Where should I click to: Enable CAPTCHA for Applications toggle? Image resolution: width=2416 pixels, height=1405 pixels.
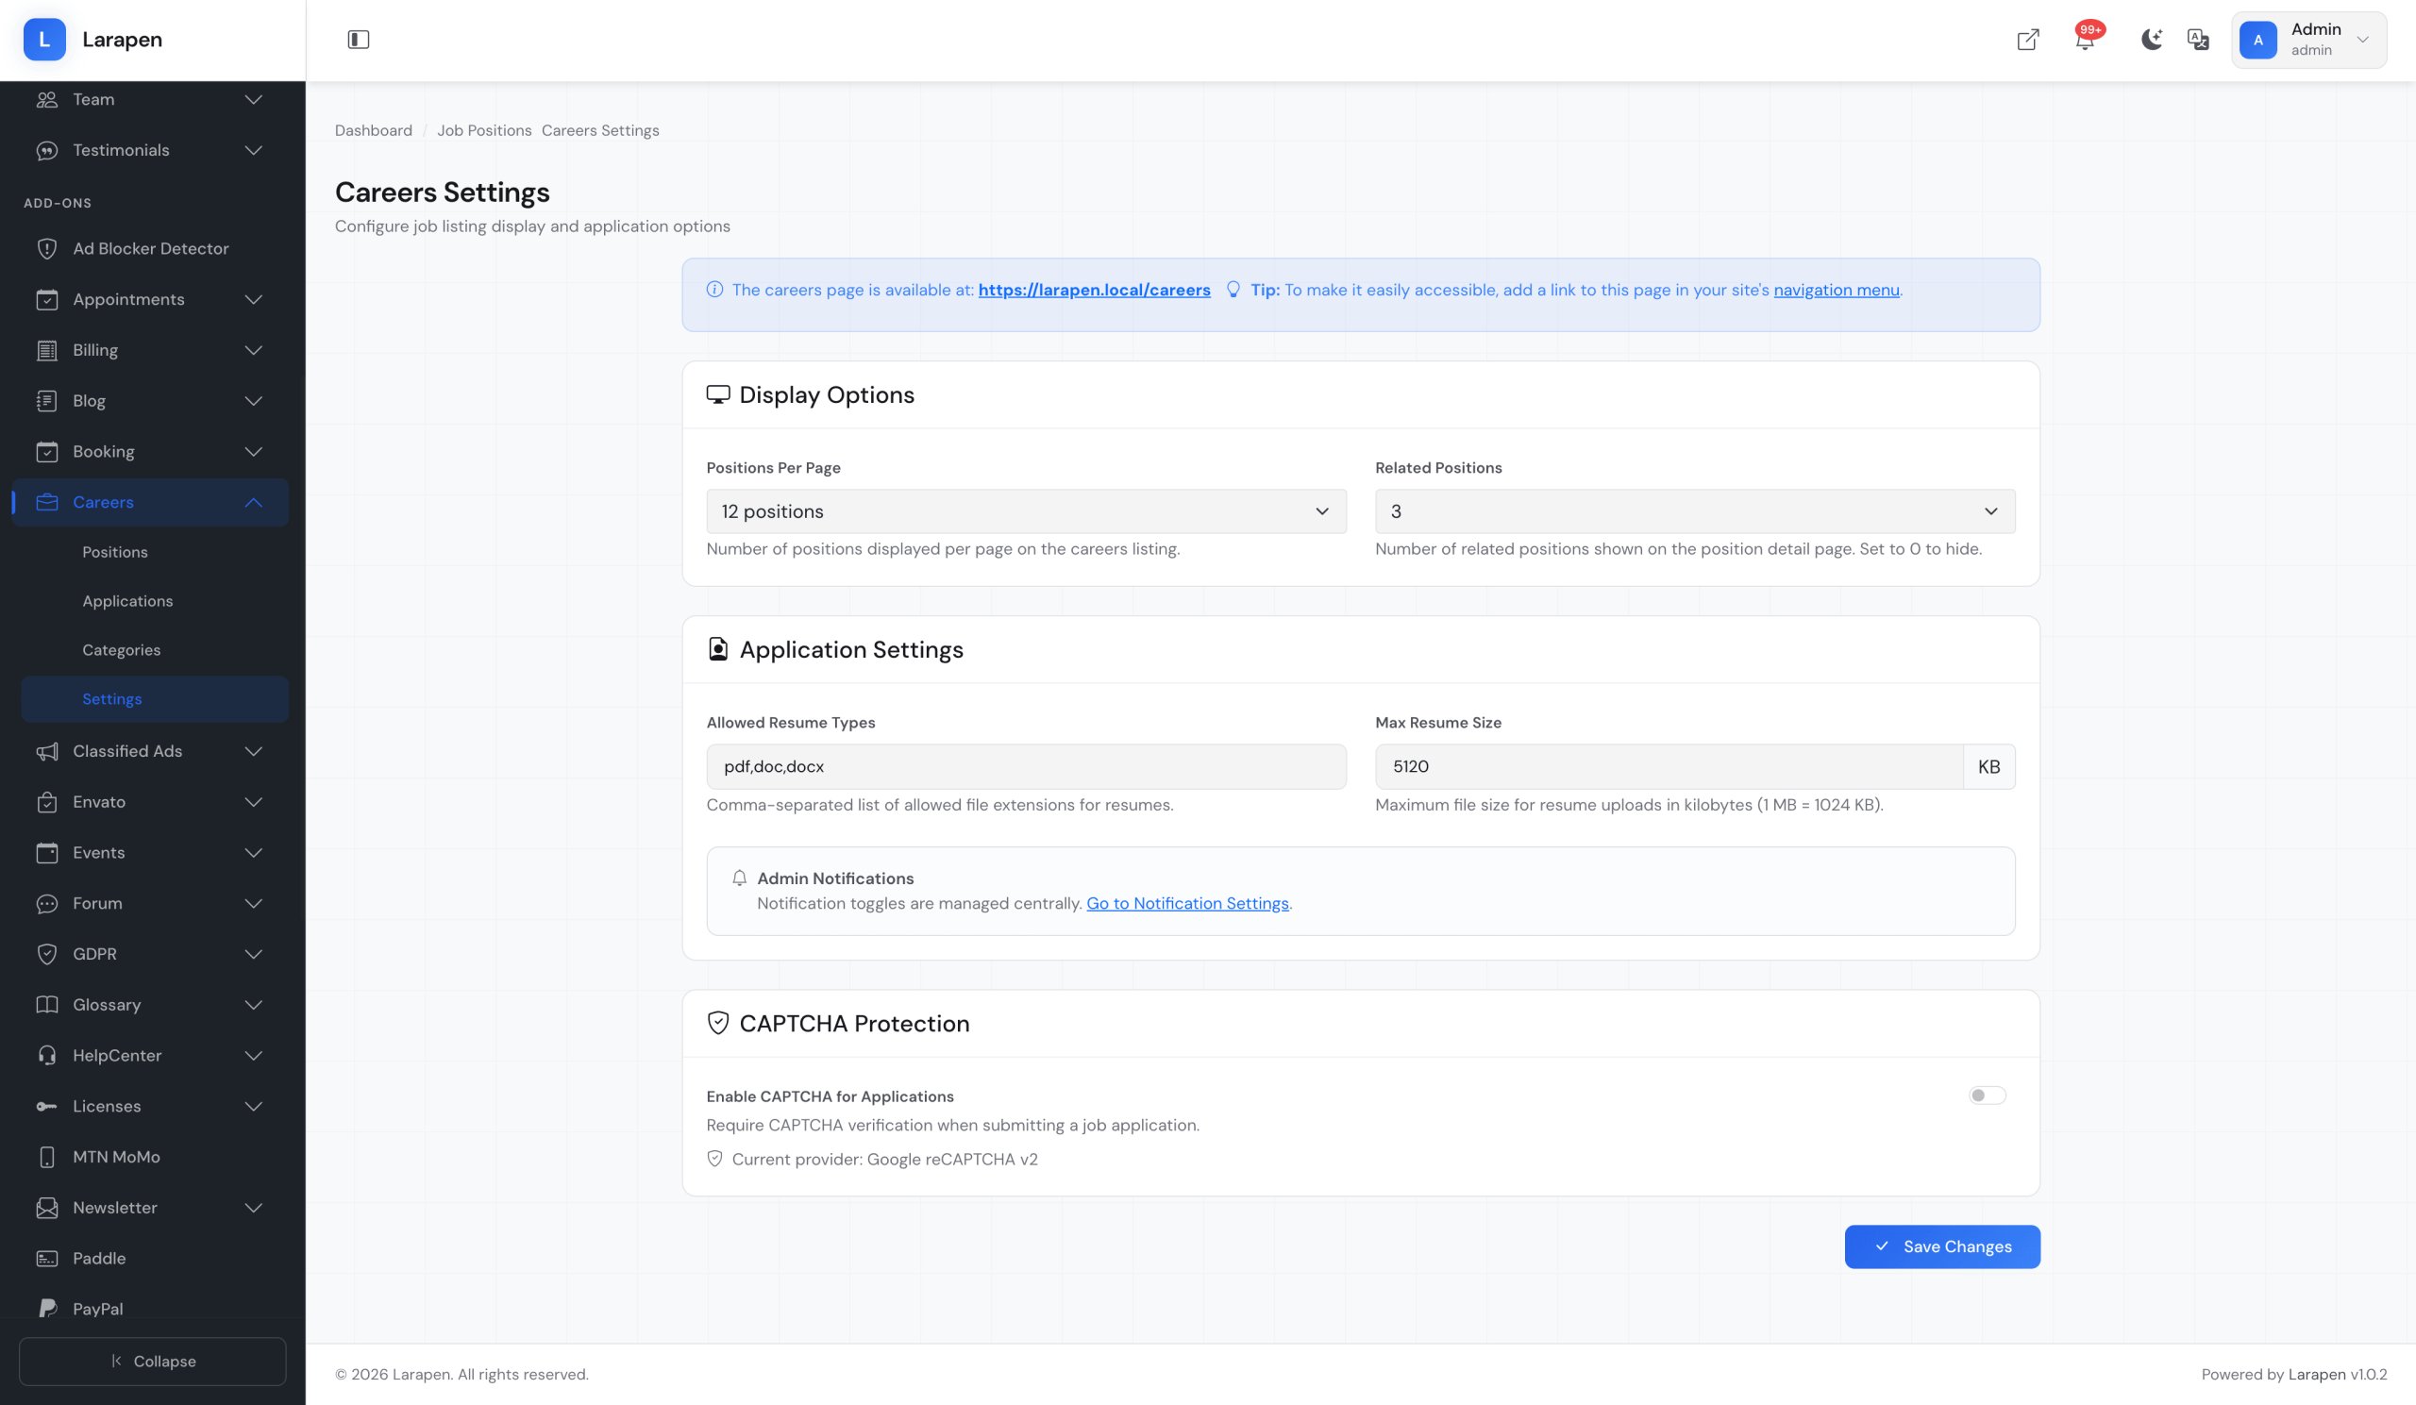[1987, 1096]
